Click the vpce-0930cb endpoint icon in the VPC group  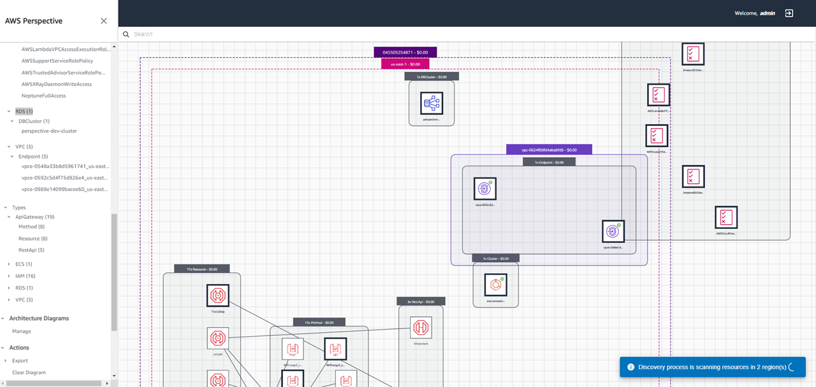point(484,188)
